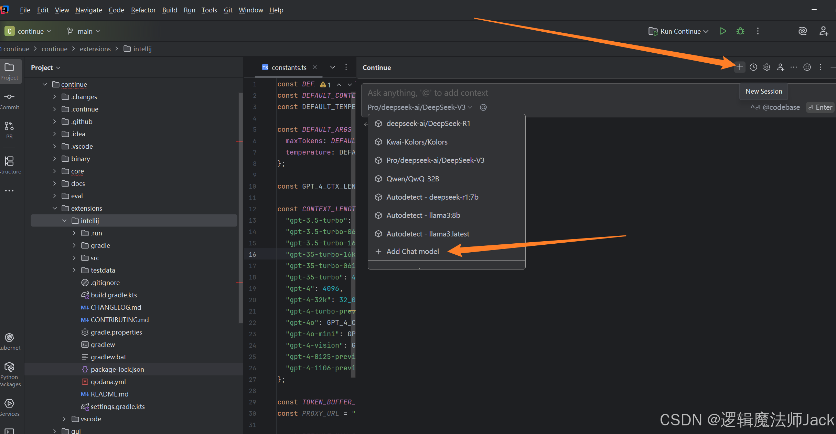Screen dimensions: 836x434
Task: Open the session history clock icon
Action: [753, 67]
